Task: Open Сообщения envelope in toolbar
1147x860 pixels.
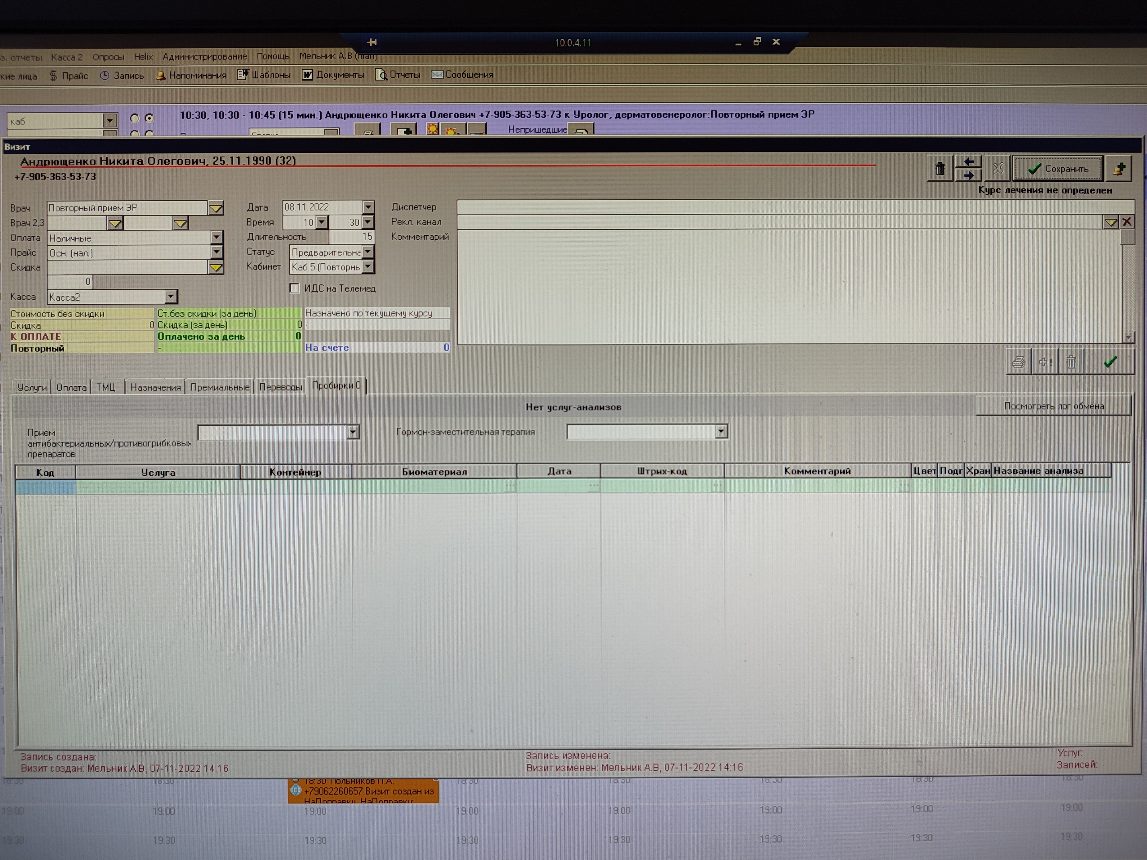Action: point(463,75)
